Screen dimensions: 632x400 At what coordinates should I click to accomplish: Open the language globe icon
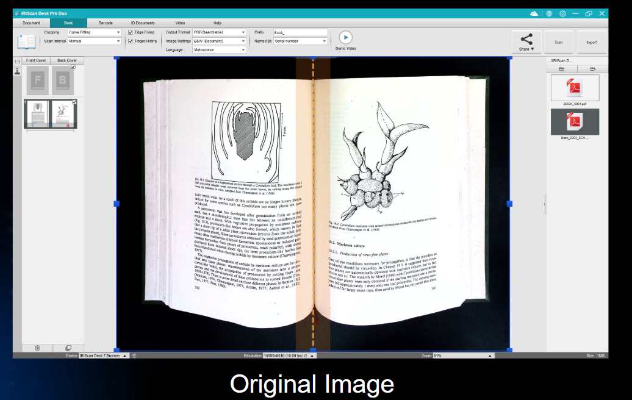click(549, 13)
